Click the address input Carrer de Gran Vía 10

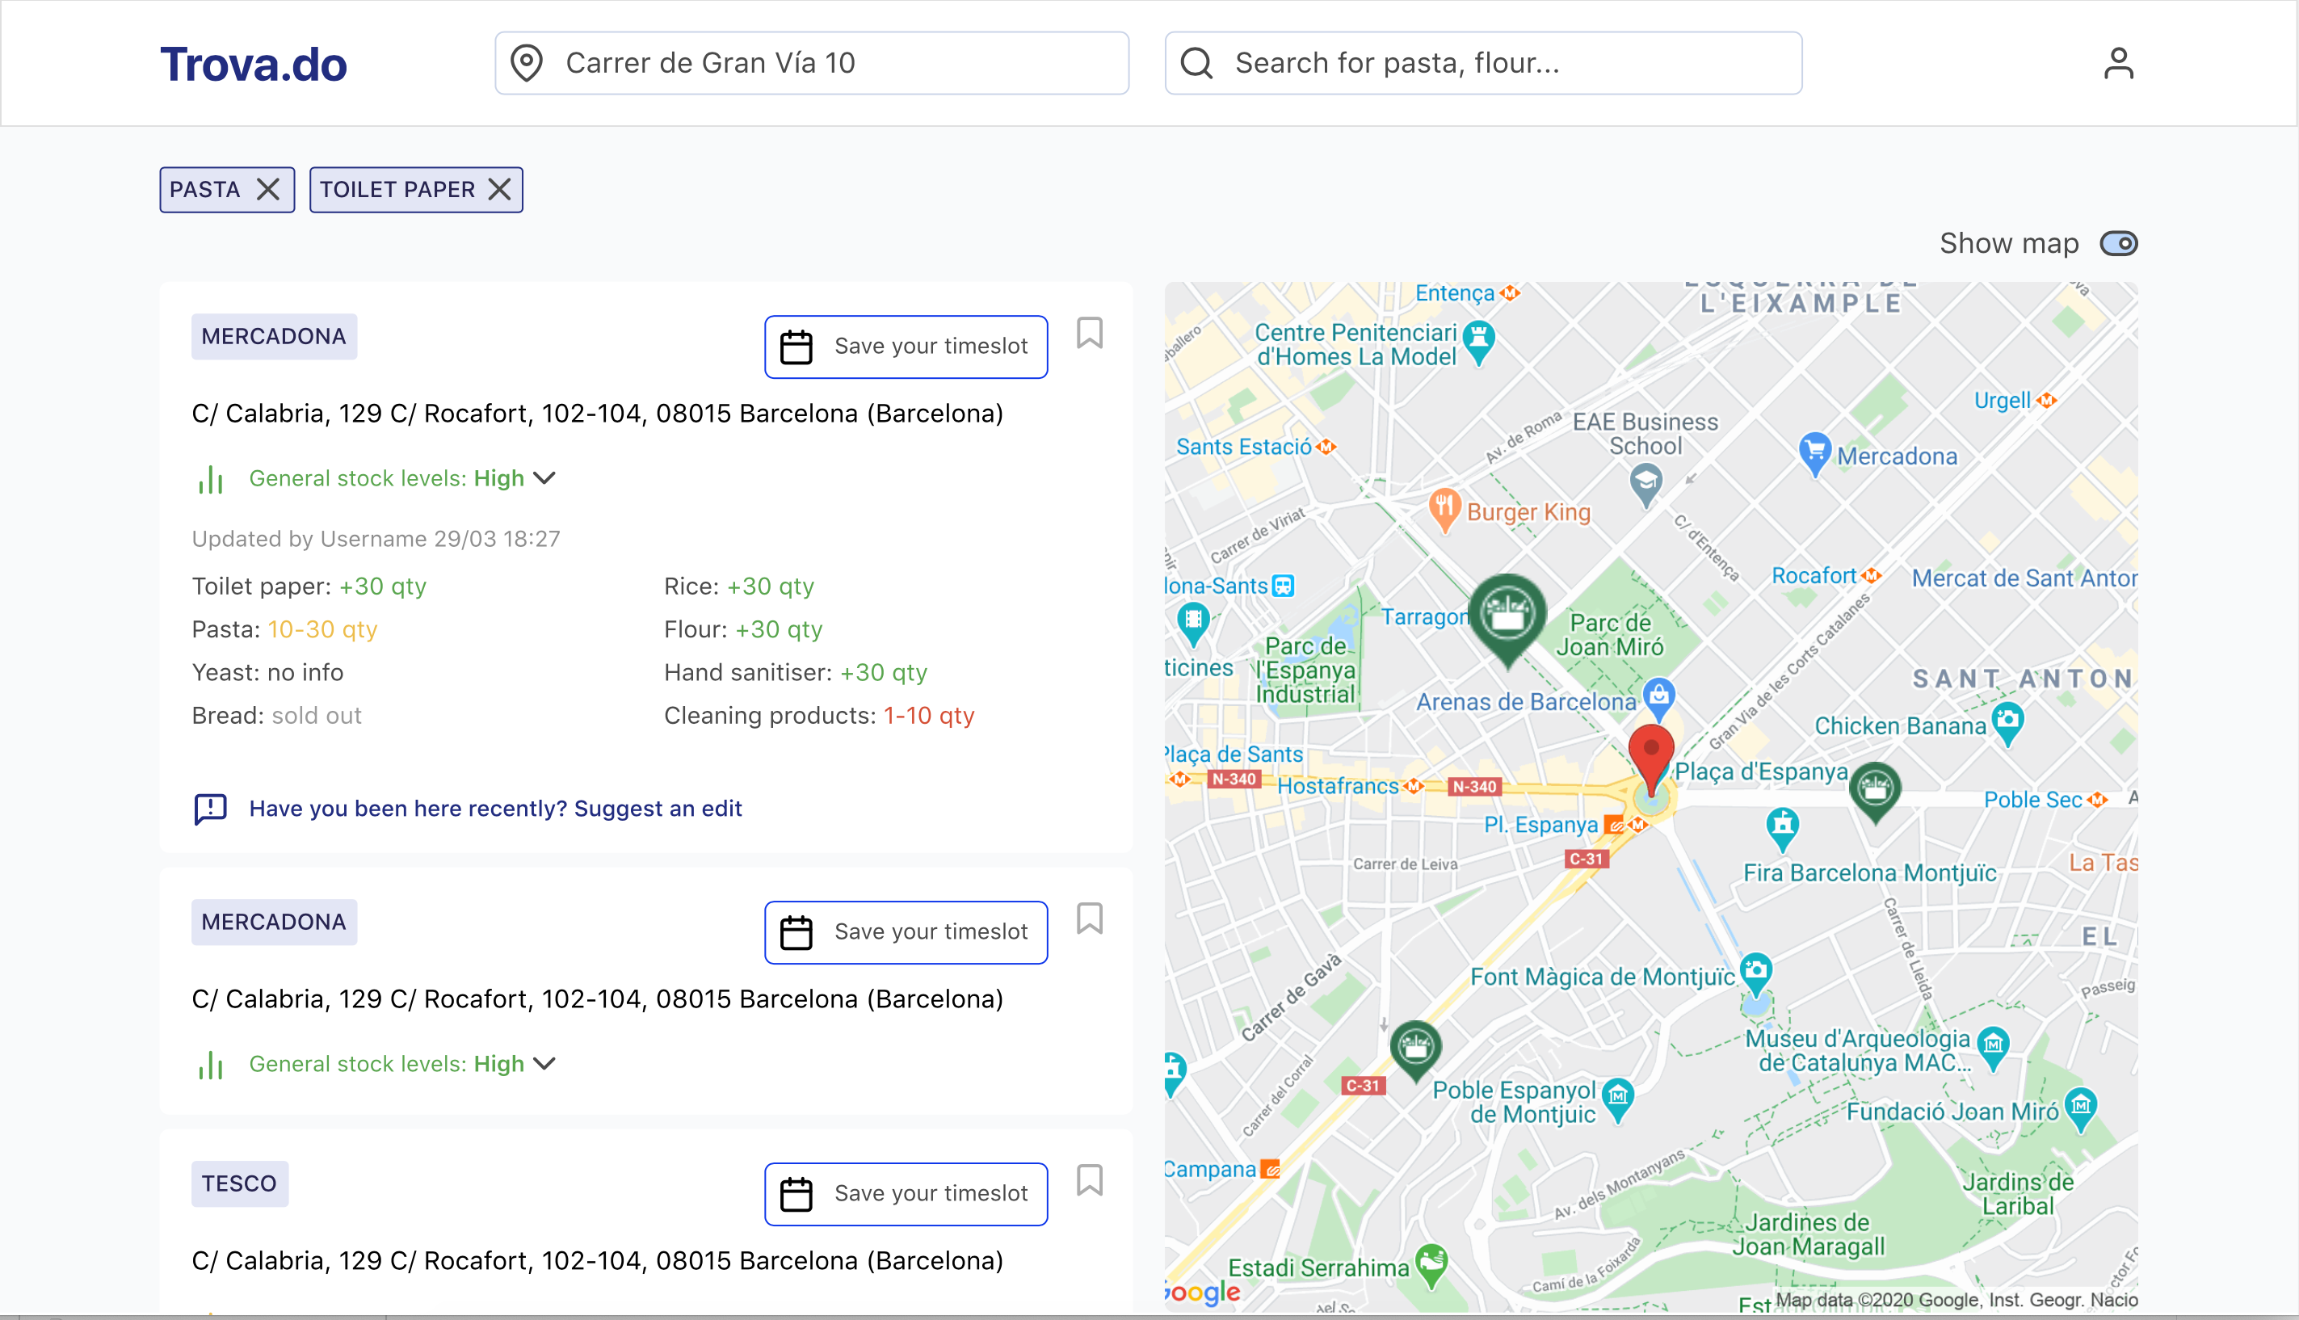tap(811, 64)
